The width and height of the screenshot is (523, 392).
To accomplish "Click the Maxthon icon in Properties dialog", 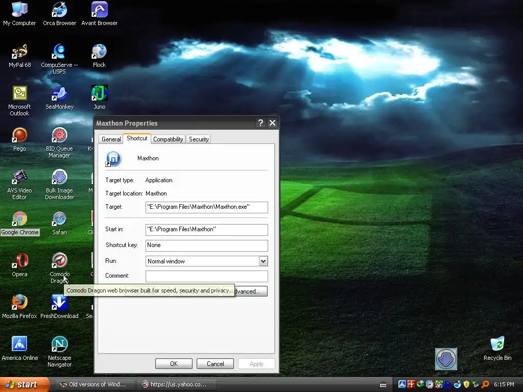I will pos(113,159).
